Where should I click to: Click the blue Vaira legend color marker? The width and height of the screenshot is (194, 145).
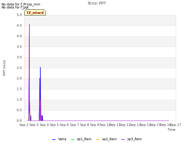coord(54,140)
